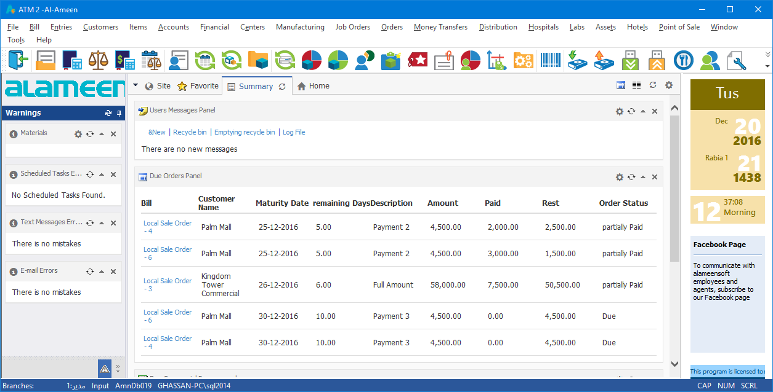Pin the Warnings panel
Image resolution: width=773 pixels, height=392 pixels.
tap(119, 113)
